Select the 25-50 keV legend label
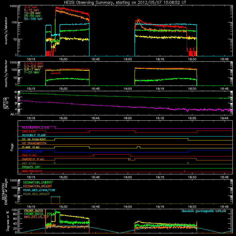This screenshot has width=236, height=236. 32,16
